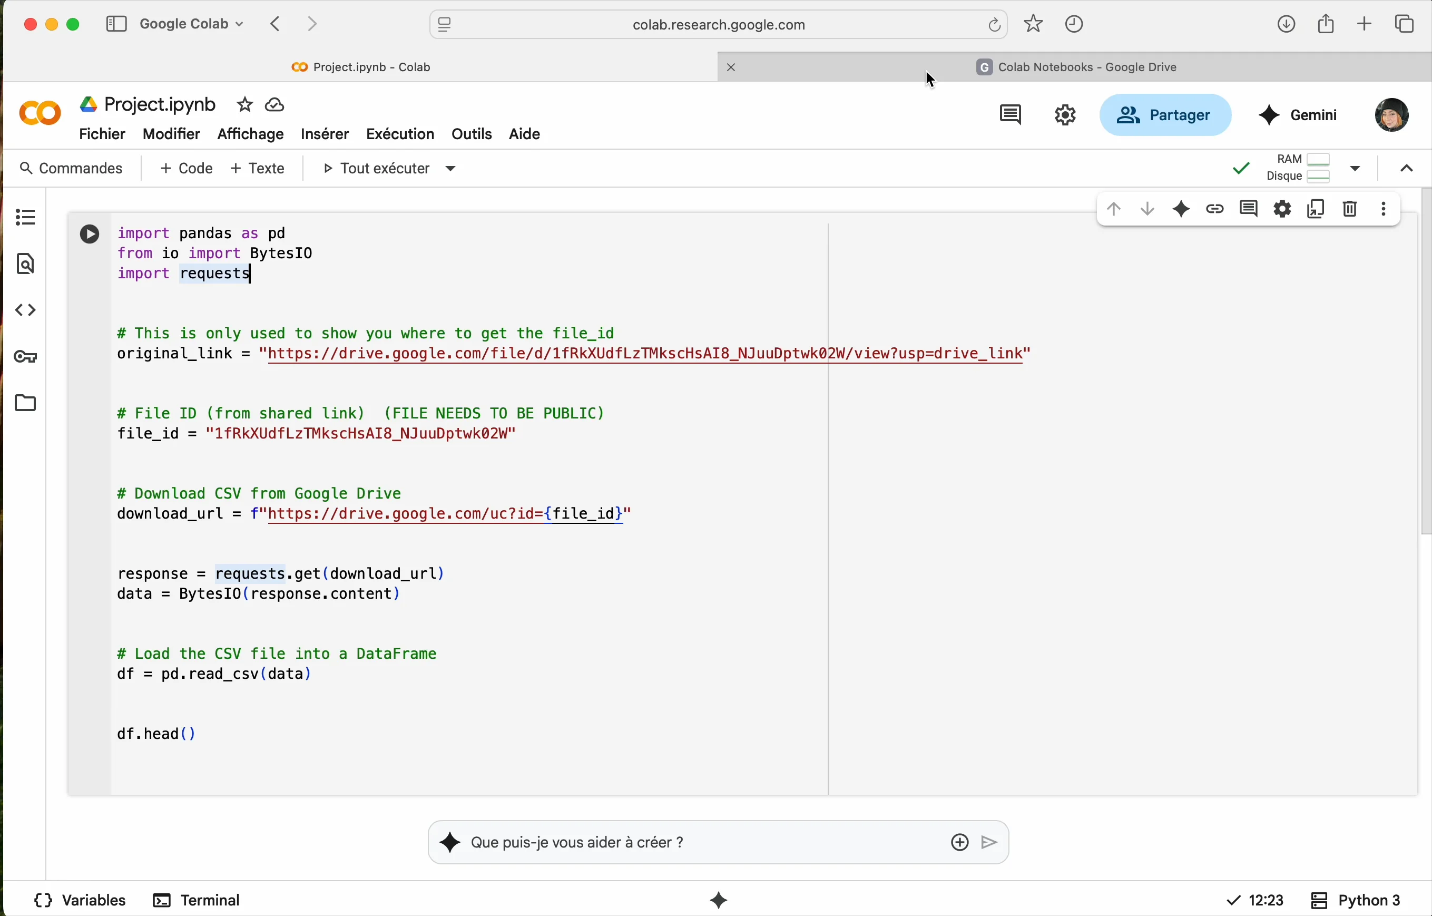The width and height of the screenshot is (1432, 916).
Task: Open the Google Colab tab group dropdown
Action: click(191, 24)
